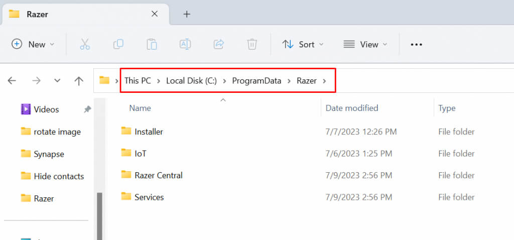Image resolution: width=514 pixels, height=240 pixels.
Task: Open the View dropdown menu
Action: [x=365, y=44]
